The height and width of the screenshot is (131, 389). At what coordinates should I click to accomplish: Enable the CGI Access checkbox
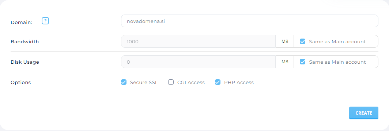coord(171,82)
